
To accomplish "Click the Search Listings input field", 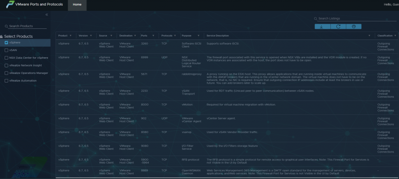I will [357, 19].
